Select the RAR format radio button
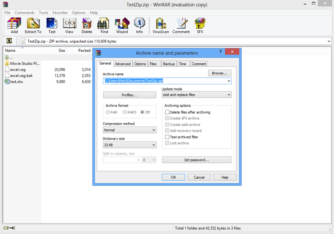Screen dimensions: 334x234 [x=108, y=112]
